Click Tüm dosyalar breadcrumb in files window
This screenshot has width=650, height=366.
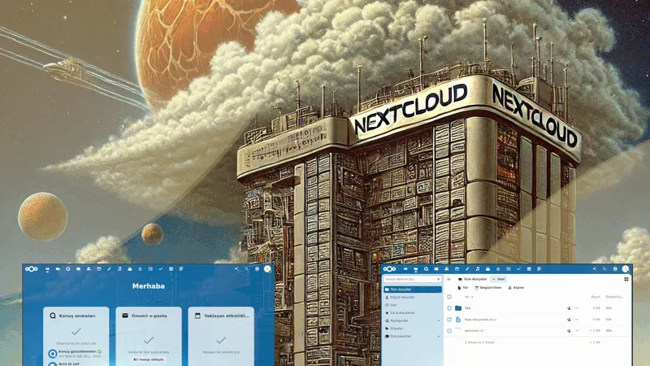[473, 279]
